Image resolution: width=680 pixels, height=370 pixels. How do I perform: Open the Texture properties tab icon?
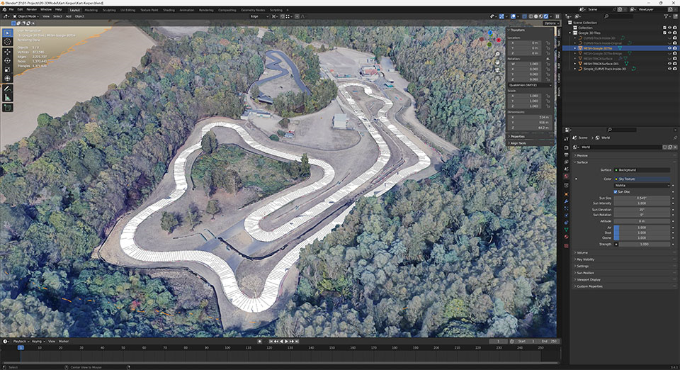pyautogui.click(x=566, y=245)
